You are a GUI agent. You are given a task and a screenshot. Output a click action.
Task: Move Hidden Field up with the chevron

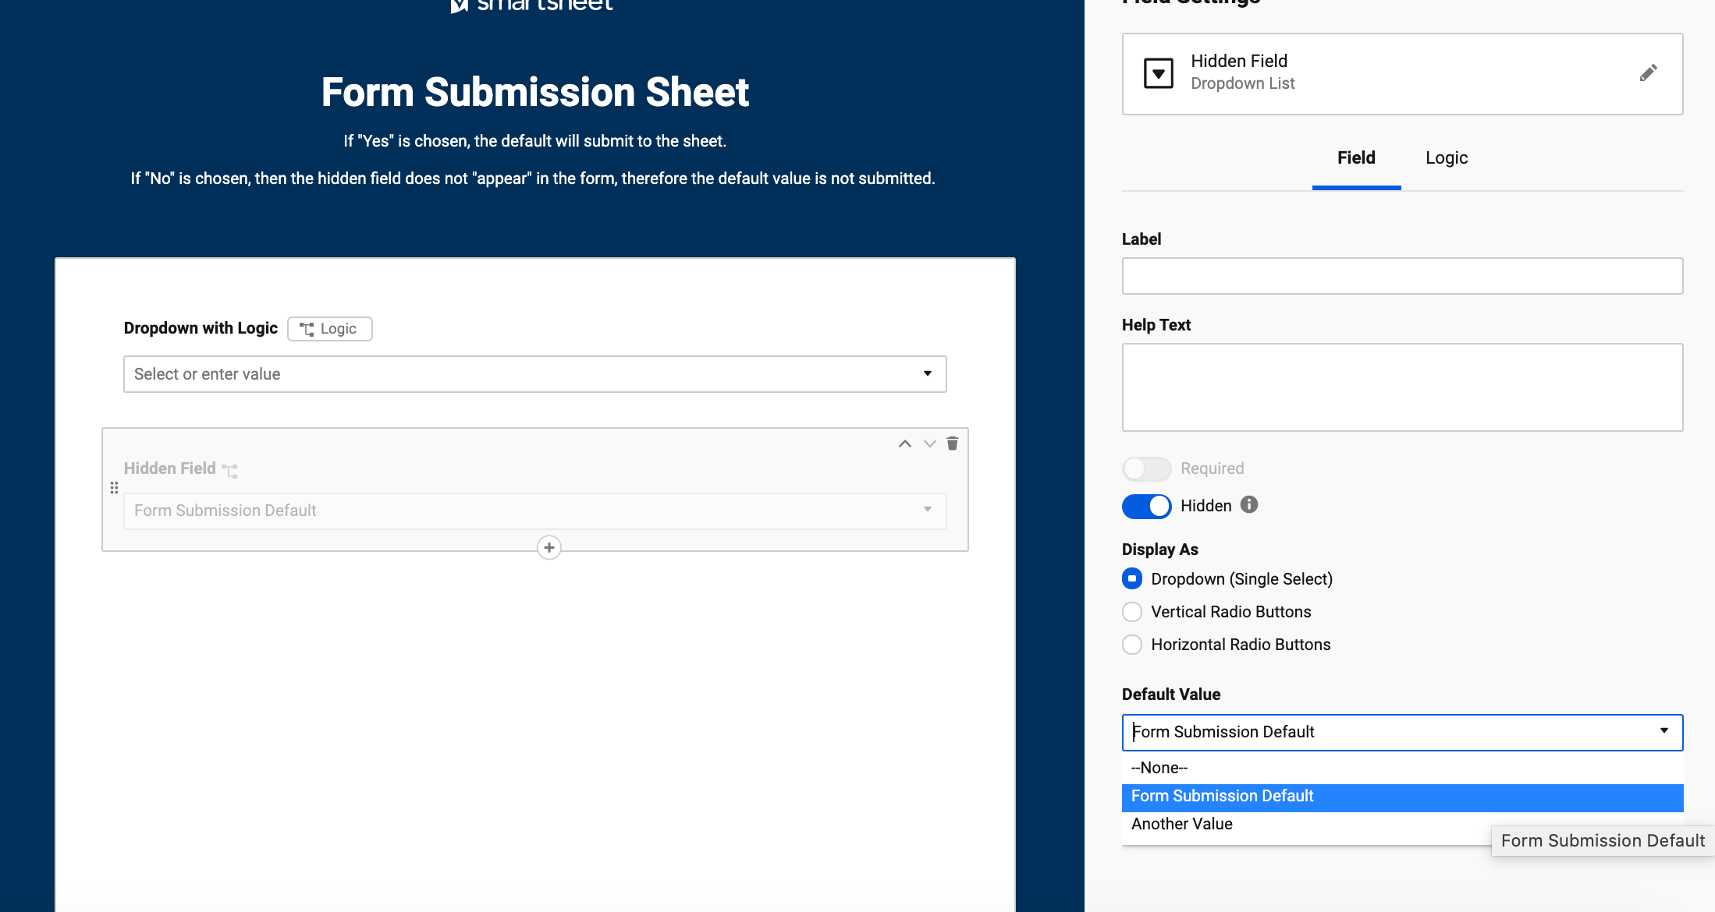pyautogui.click(x=905, y=444)
